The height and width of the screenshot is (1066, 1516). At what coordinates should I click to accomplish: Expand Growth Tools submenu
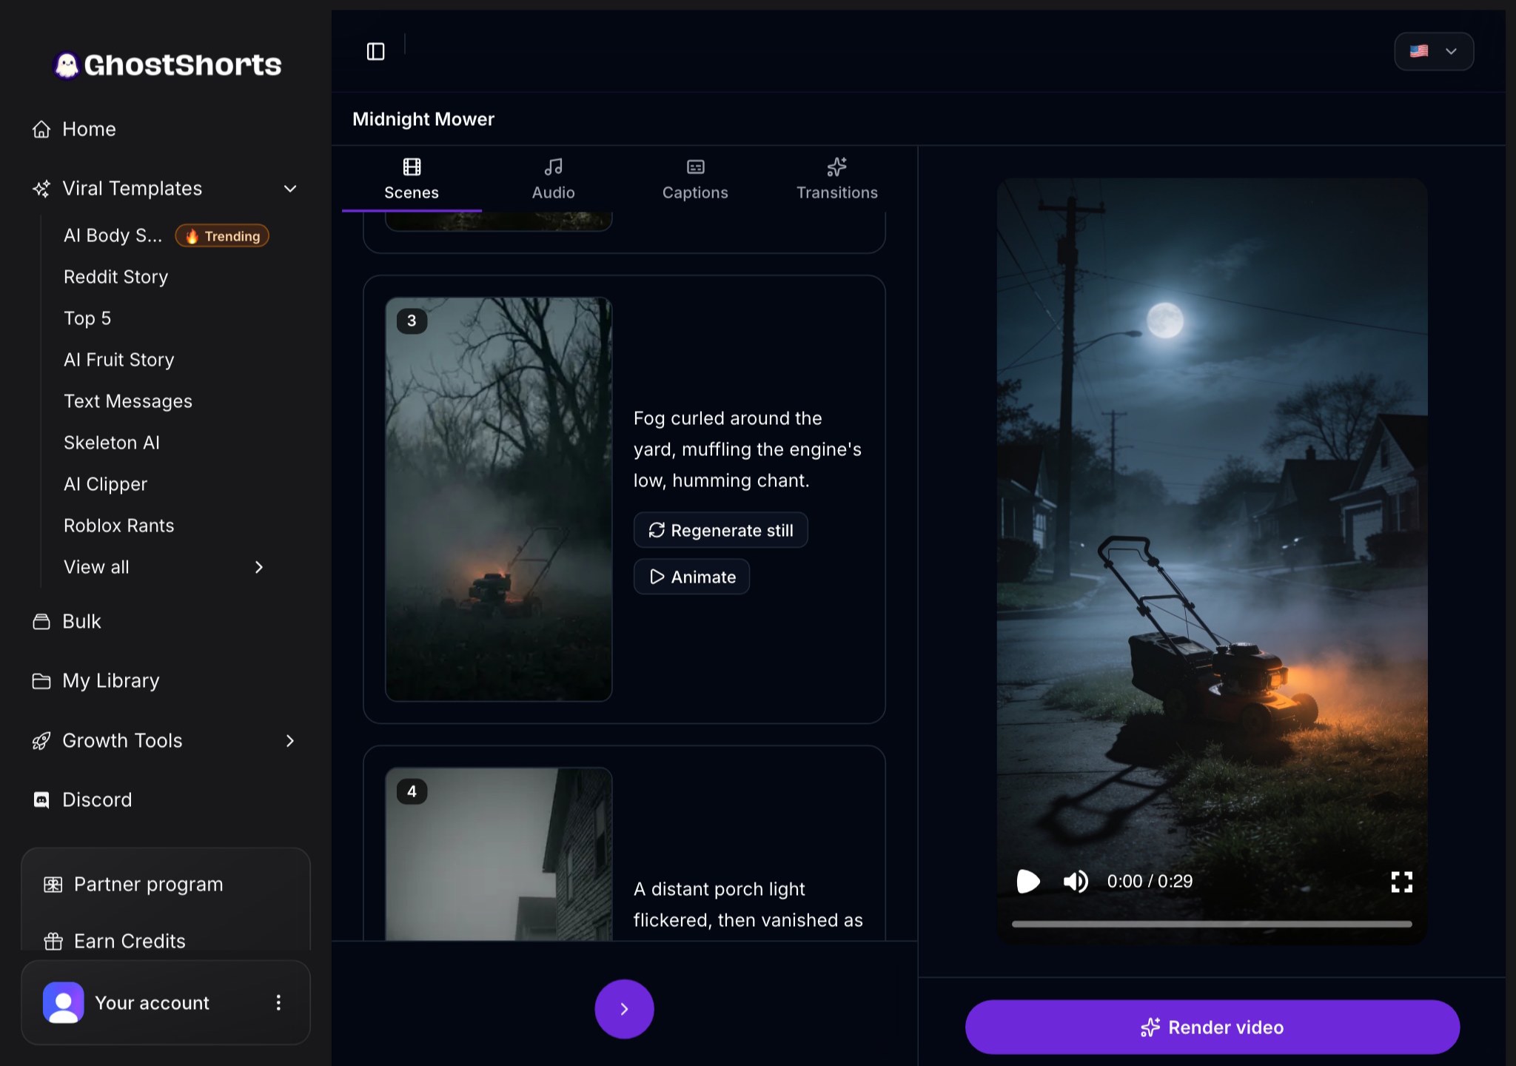click(x=290, y=740)
